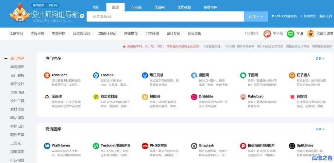Click the PNG素材库 red icon
Viewport: 334px width, 163px height.
point(145,146)
